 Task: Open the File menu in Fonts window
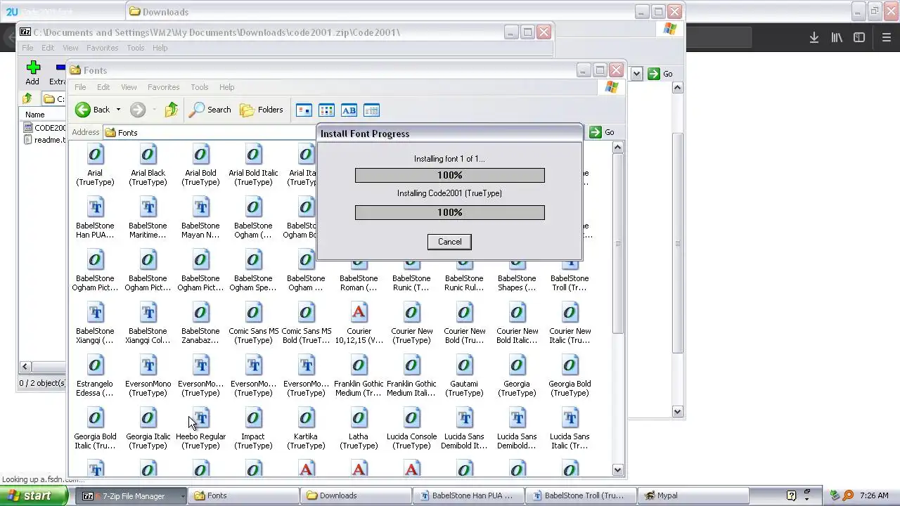click(80, 87)
